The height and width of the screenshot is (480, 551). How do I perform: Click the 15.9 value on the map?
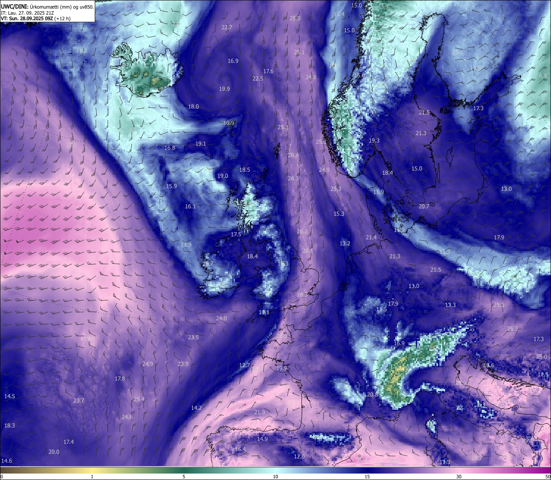(172, 186)
